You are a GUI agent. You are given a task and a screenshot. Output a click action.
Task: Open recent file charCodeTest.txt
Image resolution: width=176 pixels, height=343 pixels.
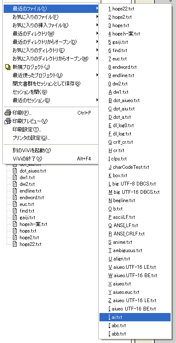coord(135,167)
